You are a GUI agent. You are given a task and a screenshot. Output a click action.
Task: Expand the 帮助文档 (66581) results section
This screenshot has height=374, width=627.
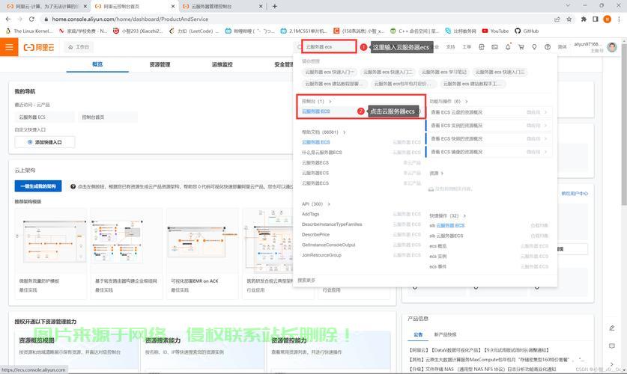tap(324, 132)
